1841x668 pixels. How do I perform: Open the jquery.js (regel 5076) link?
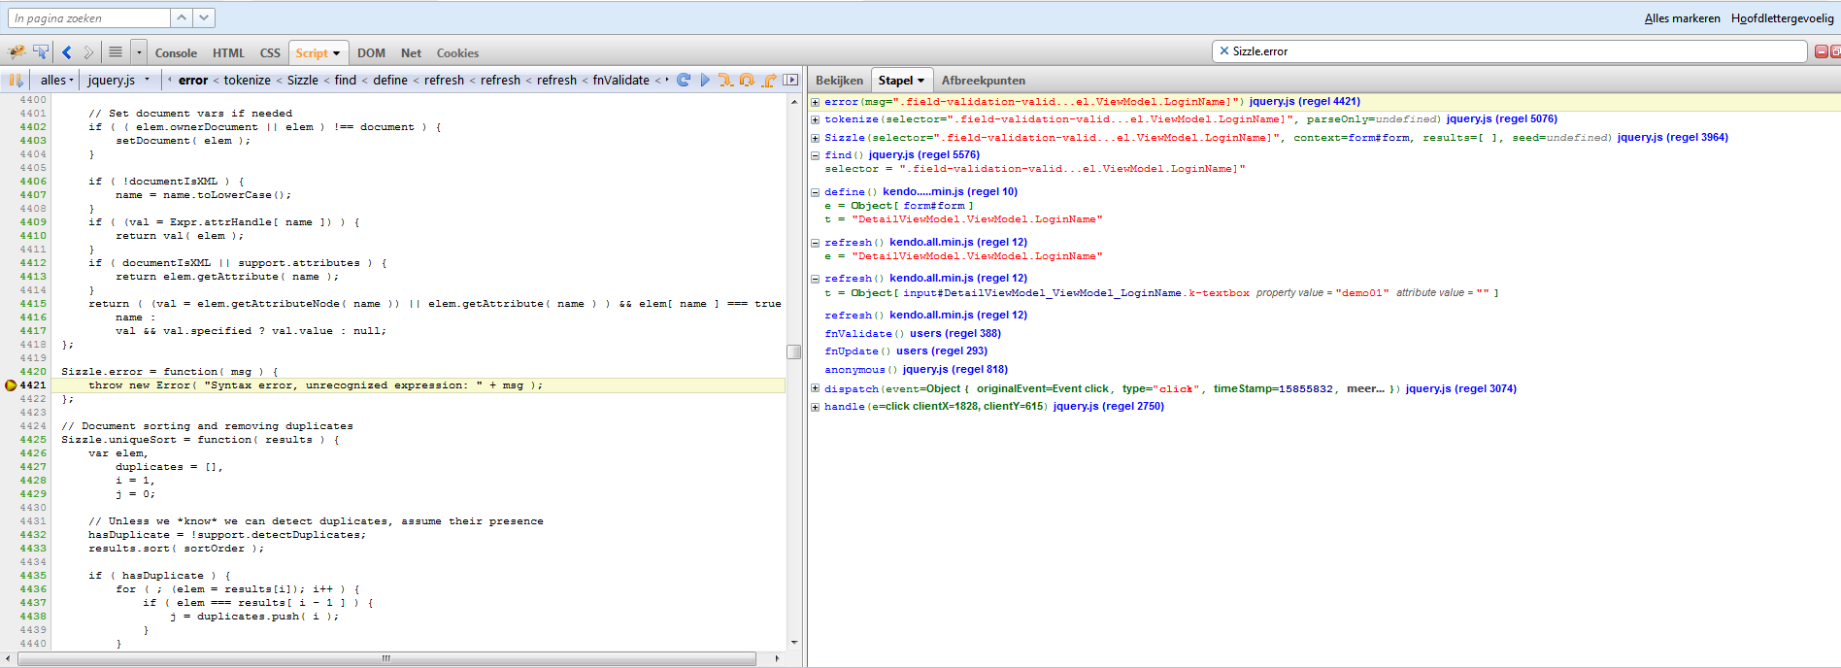coord(1501,119)
